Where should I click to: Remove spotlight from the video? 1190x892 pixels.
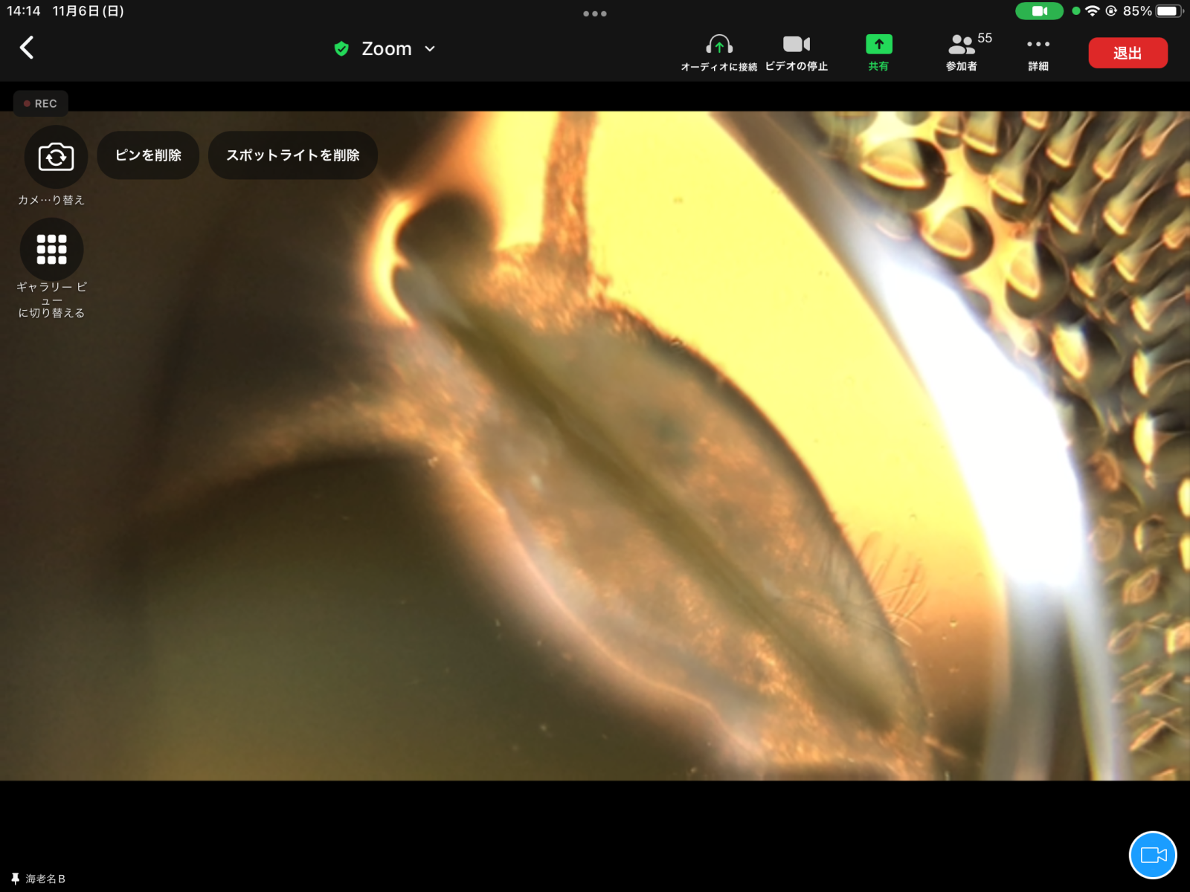point(293,155)
